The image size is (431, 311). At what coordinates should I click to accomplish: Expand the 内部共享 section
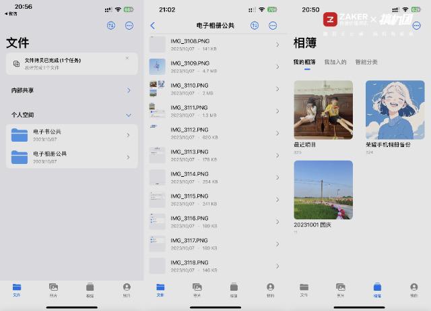[128, 90]
